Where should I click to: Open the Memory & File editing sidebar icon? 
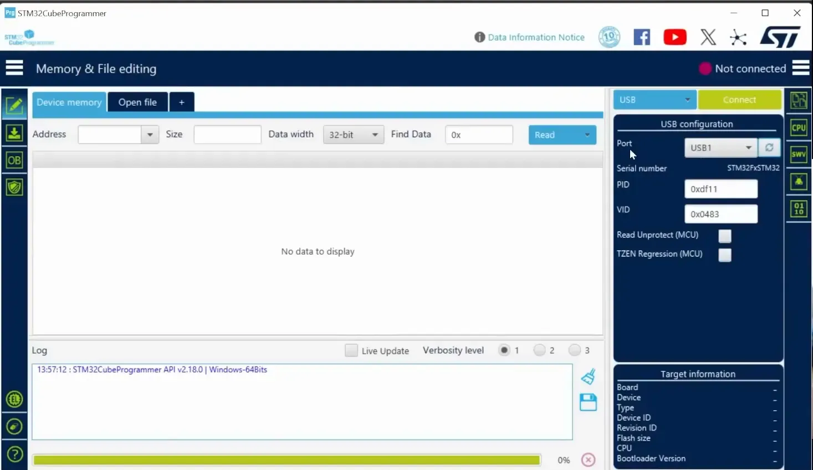click(14, 105)
